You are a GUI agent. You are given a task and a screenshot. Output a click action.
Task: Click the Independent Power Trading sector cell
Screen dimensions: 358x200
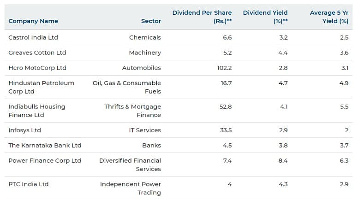click(131, 188)
